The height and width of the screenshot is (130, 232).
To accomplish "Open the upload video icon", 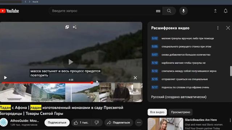I will point(215,11).
